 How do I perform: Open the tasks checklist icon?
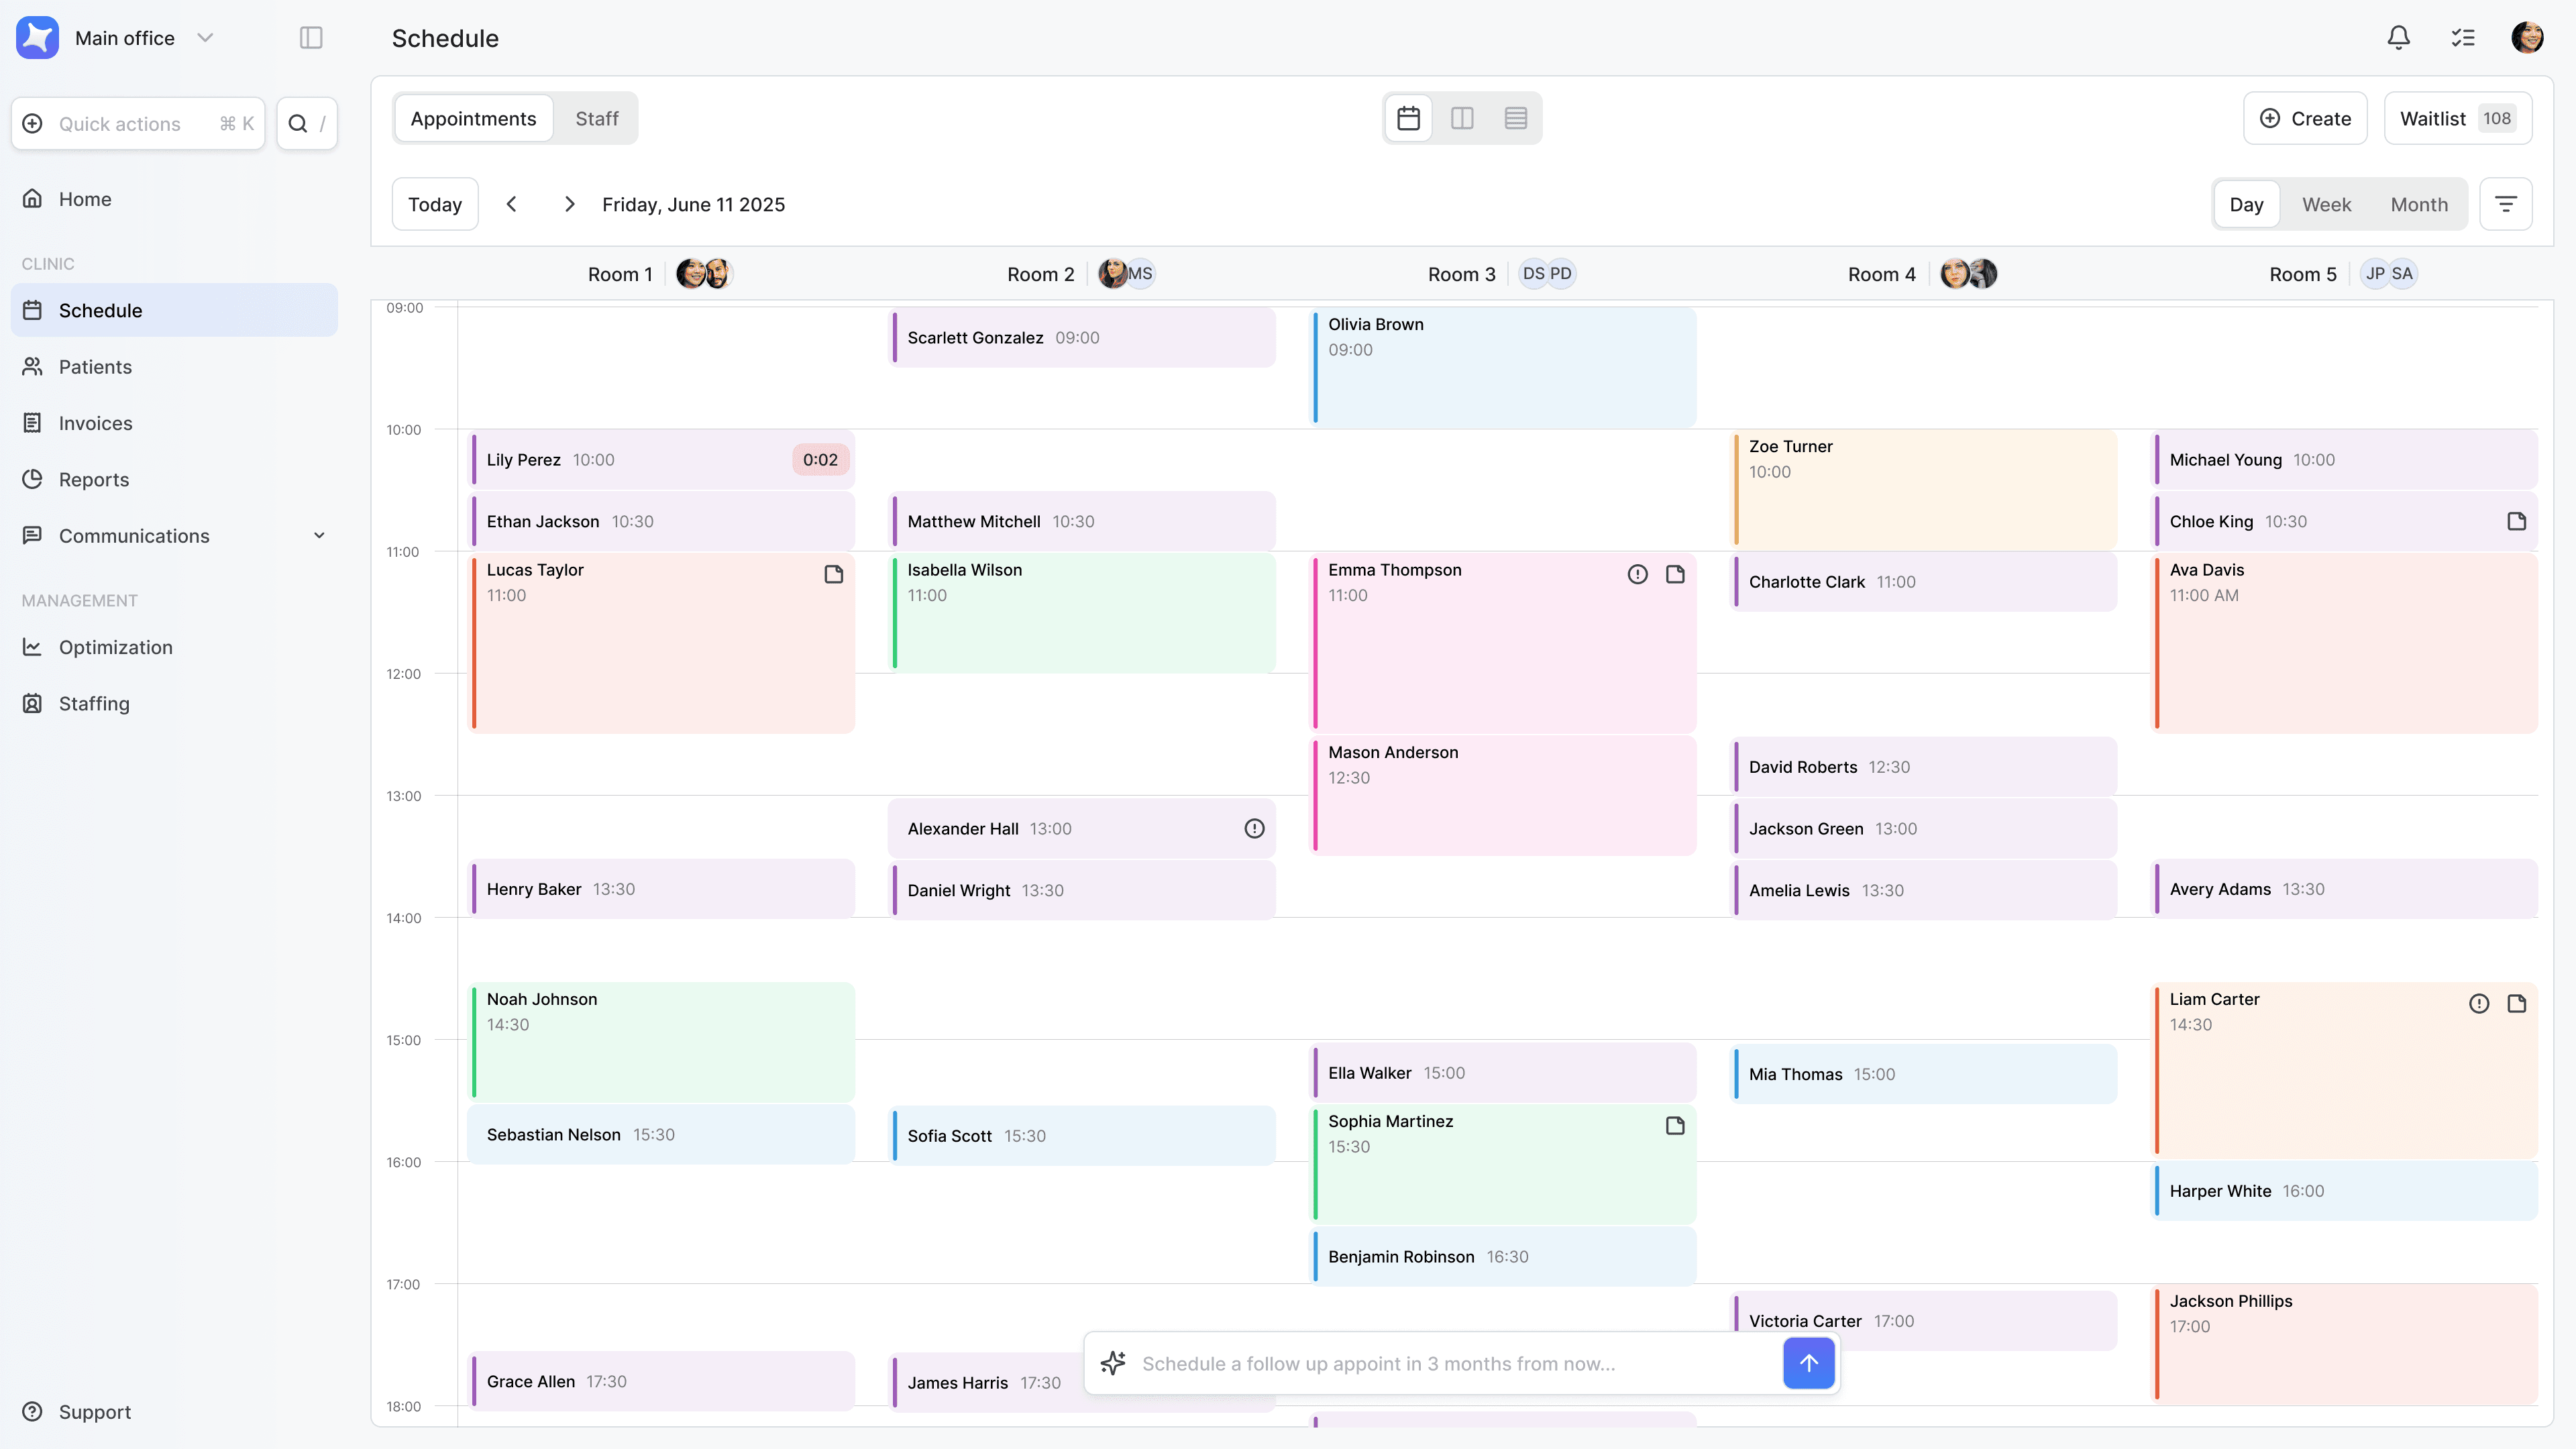point(2462,38)
